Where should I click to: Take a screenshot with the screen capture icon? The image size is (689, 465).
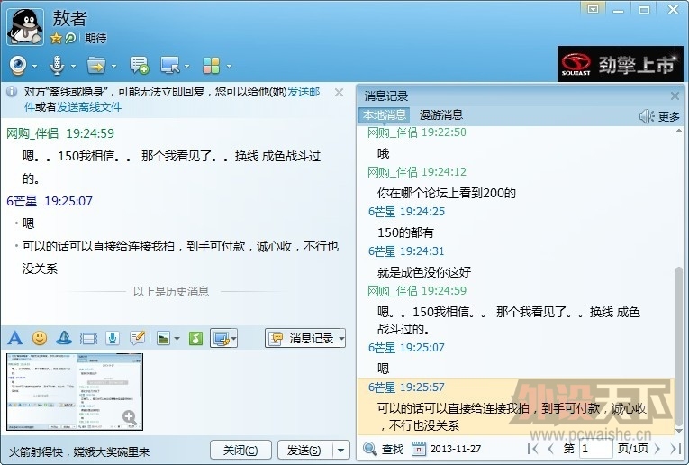pos(221,339)
